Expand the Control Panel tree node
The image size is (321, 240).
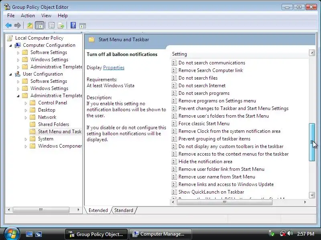pyautogui.click(x=26, y=103)
